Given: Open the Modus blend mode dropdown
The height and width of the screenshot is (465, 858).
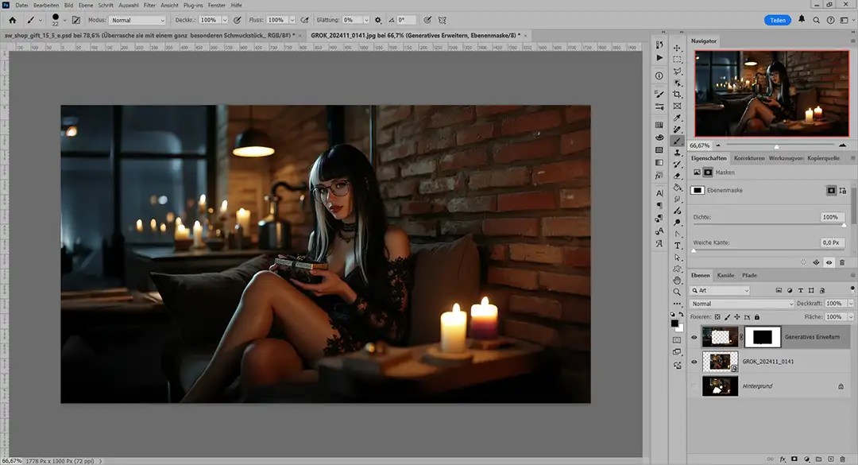Looking at the screenshot, I should [137, 20].
